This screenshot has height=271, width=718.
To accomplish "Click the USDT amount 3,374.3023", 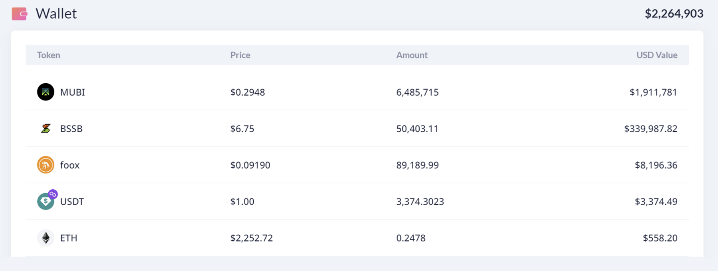I will (420, 202).
